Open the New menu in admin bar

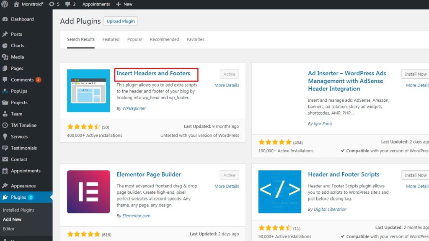point(124,4)
